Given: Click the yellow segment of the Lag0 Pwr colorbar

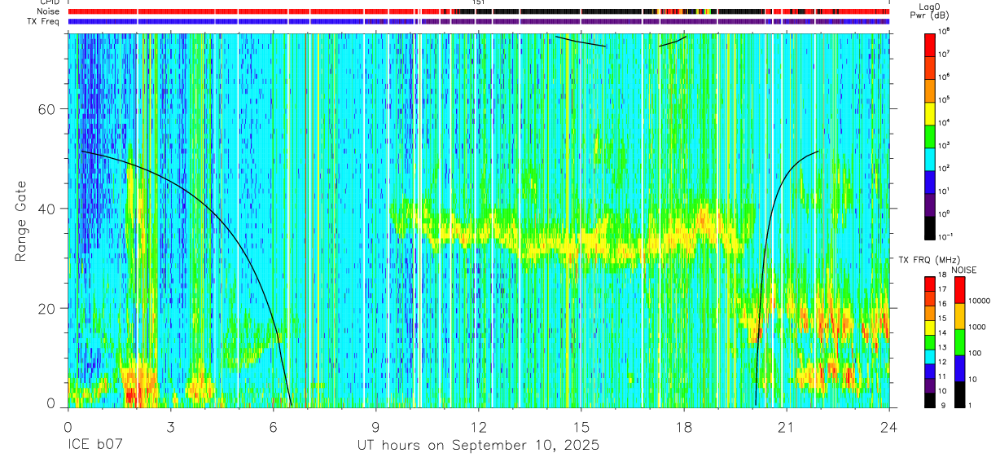Looking at the screenshot, I should [930, 112].
